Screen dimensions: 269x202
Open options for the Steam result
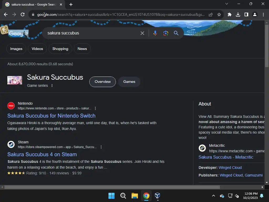tap(101, 147)
